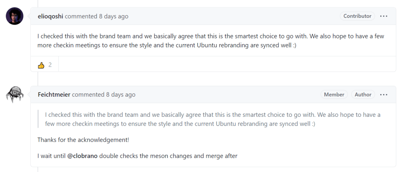Open elioqoshi username profile link
The image size is (403, 172).
pos(50,16)
